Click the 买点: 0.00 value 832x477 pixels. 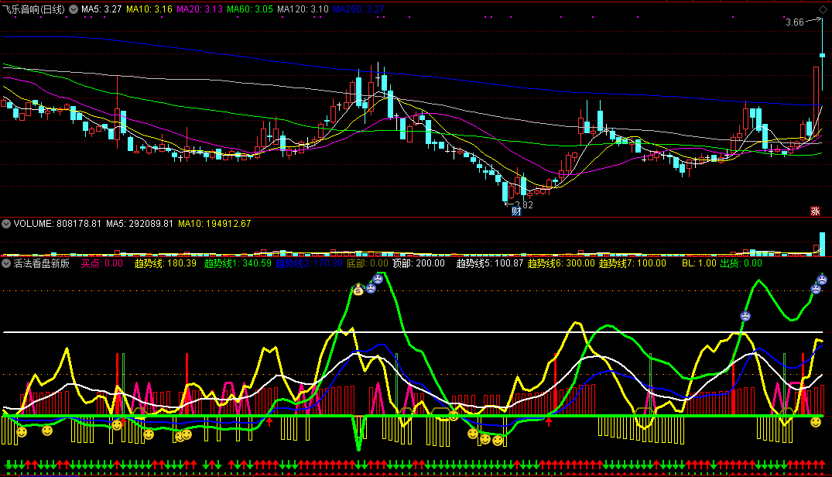pos(102,263)
